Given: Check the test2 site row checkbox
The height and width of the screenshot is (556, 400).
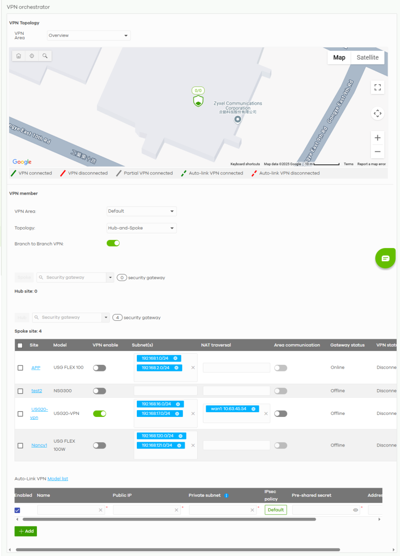Looking at the screenshot, I should [x=20, y=391].
